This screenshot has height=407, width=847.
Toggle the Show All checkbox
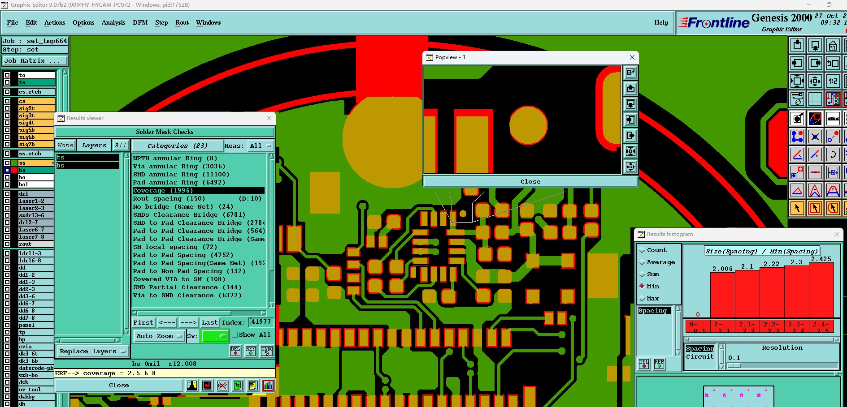click(x=235, y=335)
